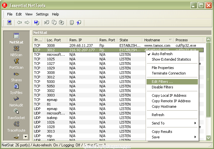Click the computer icon in toolbar

pos(9,23)
